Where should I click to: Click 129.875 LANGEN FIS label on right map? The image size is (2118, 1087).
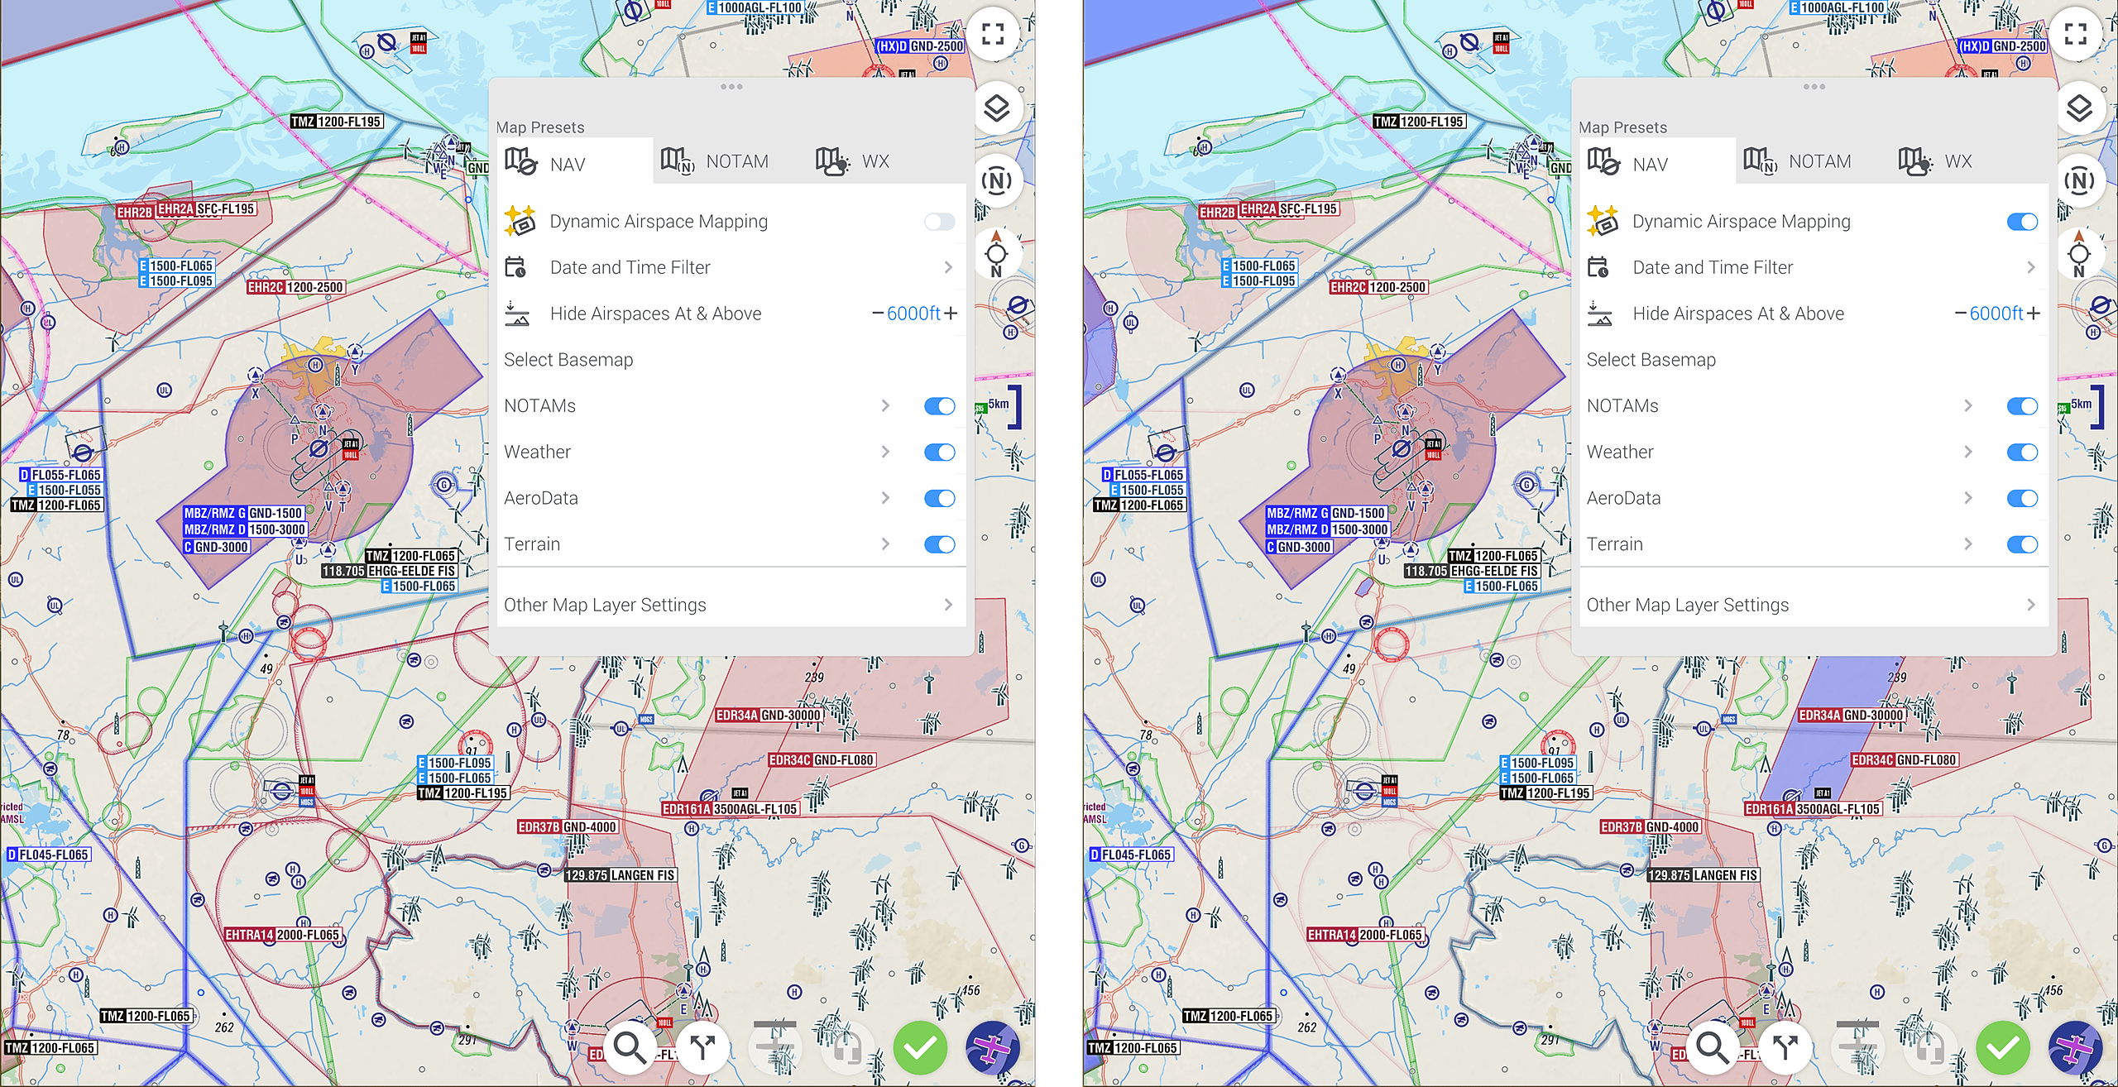tap(1704, 875)
